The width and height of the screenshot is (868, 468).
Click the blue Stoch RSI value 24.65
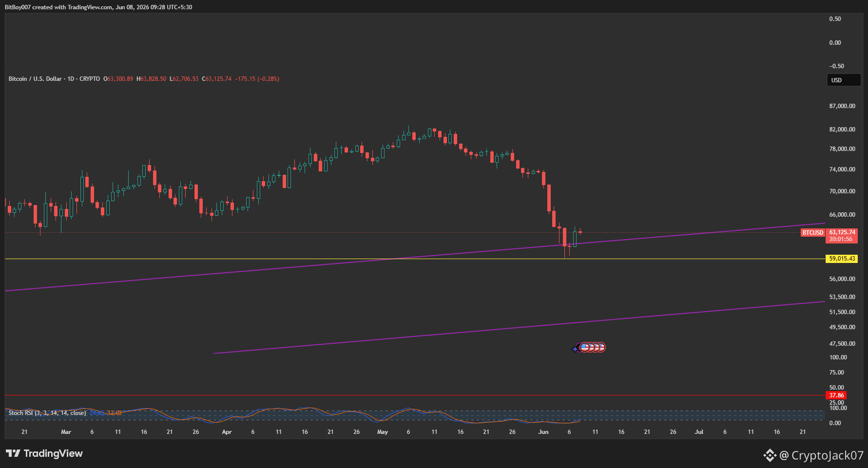97,413
